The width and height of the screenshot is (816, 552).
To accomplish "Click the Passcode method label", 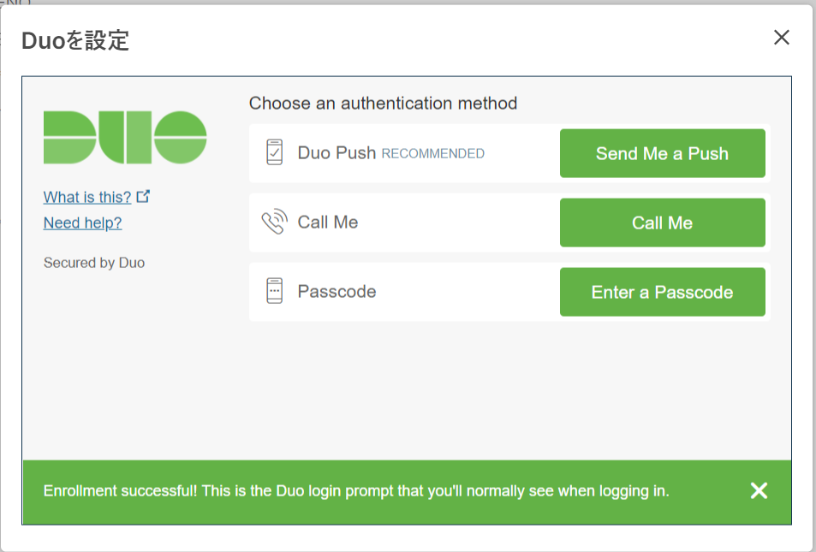I will coord(337,292).
